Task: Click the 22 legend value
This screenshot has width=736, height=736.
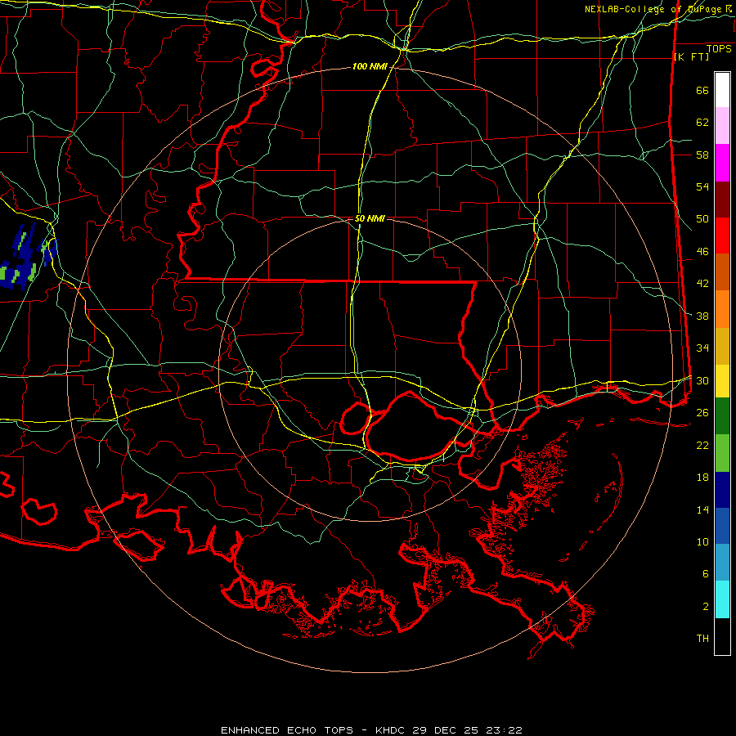Action: coord(702,445)
